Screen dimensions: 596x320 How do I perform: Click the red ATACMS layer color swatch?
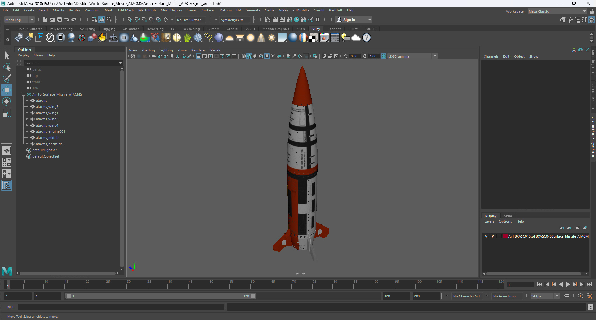pyautogui.click(x=505, y=236)
